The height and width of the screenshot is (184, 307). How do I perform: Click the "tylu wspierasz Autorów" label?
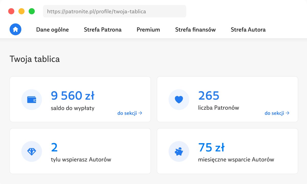click(x=81, y=160)
